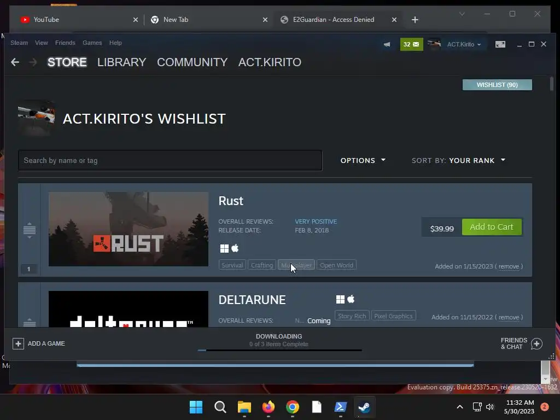Open the 32 unread messages inbox
The width and height of the screenshot is (560, 420).
point(411,44)
